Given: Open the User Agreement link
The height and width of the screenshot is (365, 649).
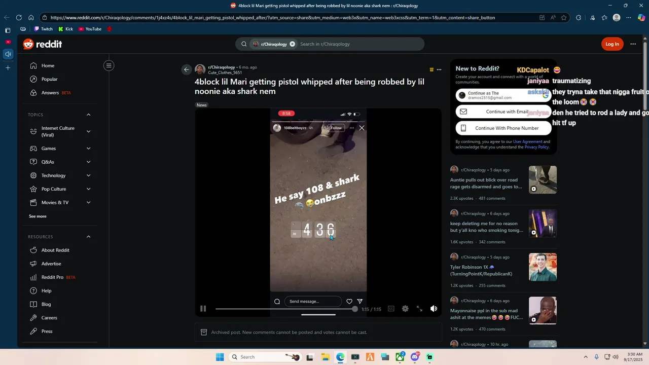Looking at the screenshot, I should [527, 142].
